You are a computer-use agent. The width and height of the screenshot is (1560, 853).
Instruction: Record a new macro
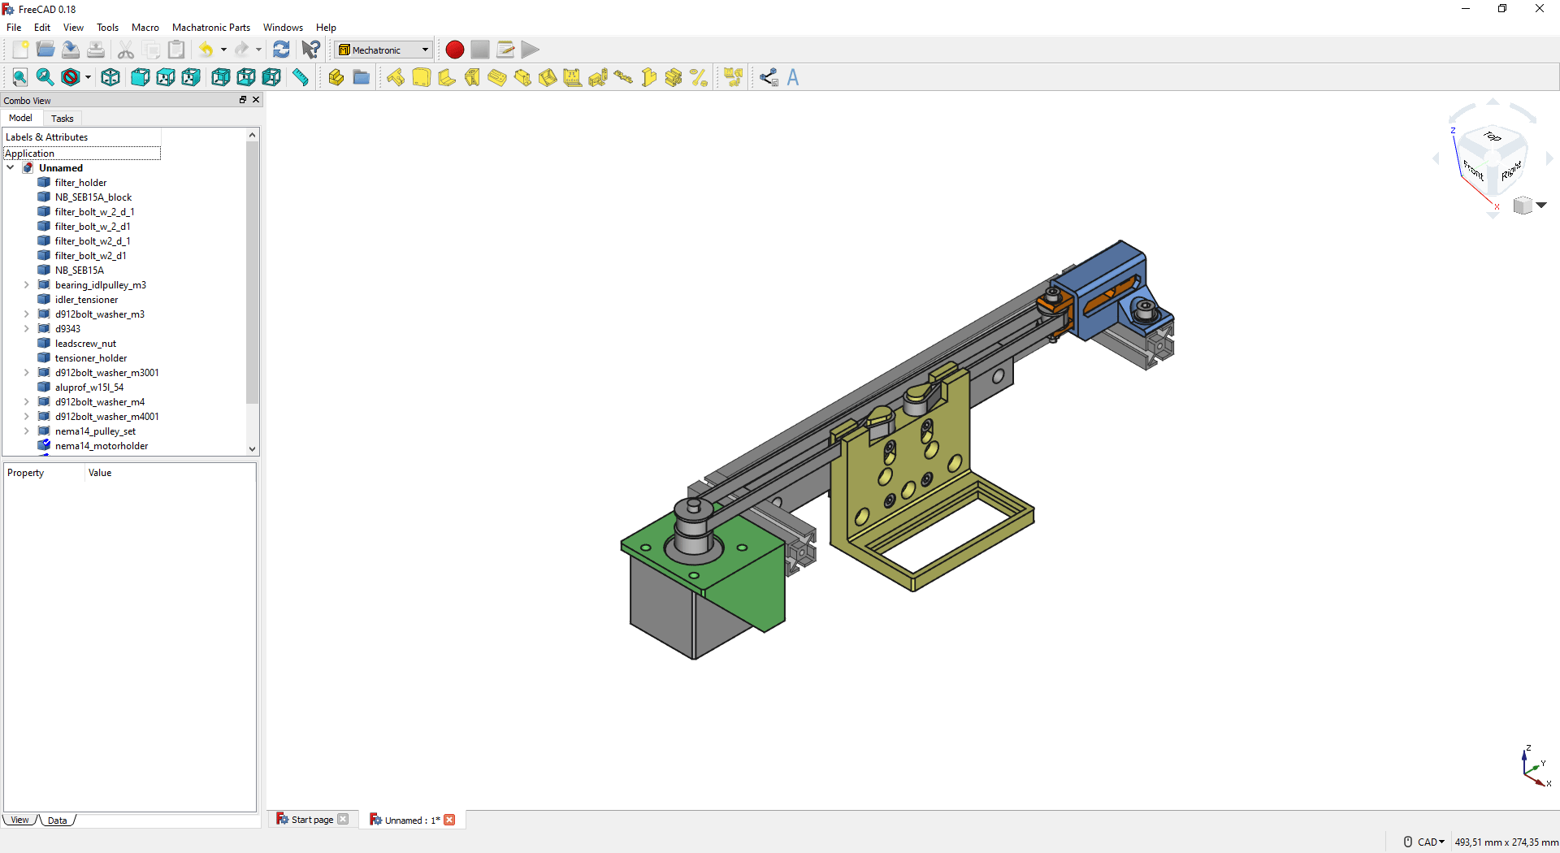tap(454, 50)
